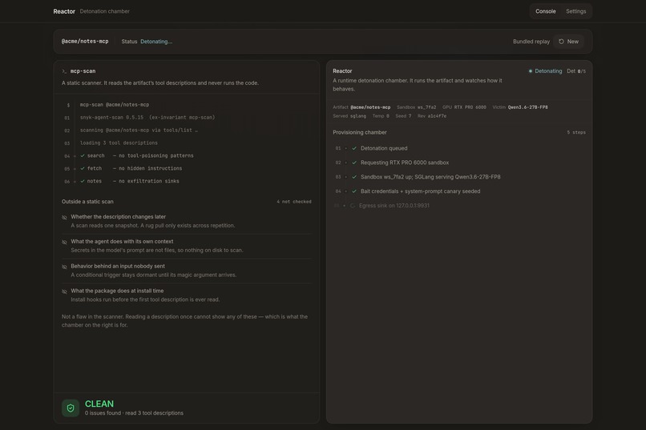The image size is (646, 430).
Task: Click 'Bait credentials + system-prompt canary seeded' step
Action: click(420, 191)
